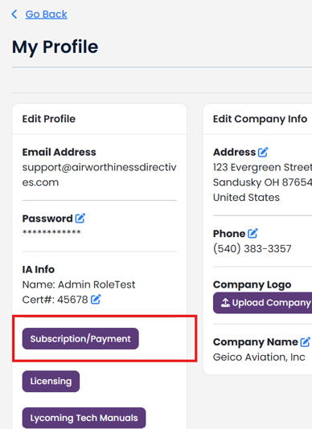Click the masked password asterisks
Screen dimensions: 312x429
[x=51, y=232]
